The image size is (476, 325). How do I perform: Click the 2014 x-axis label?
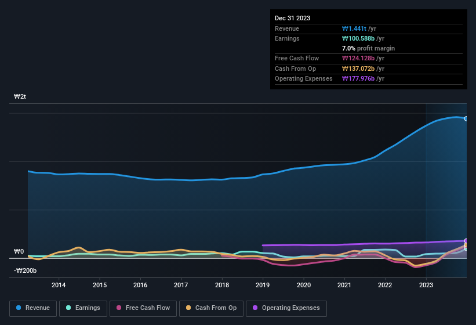59,285
